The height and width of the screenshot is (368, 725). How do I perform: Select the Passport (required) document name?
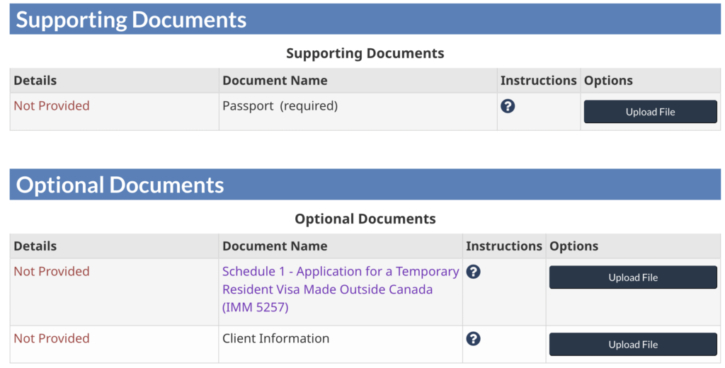click(x=280, y=106)
